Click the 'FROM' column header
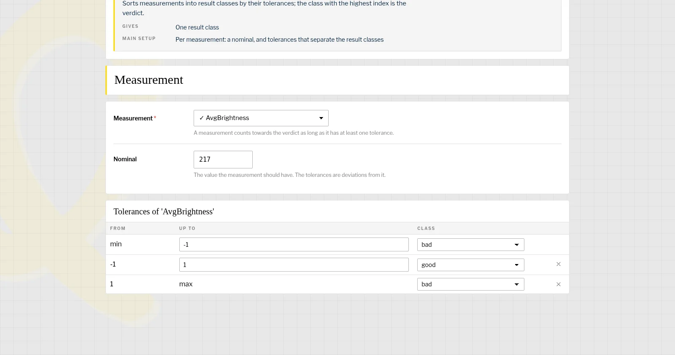The width and height of the screenshot is (675, 355). (x=118, y=228)
